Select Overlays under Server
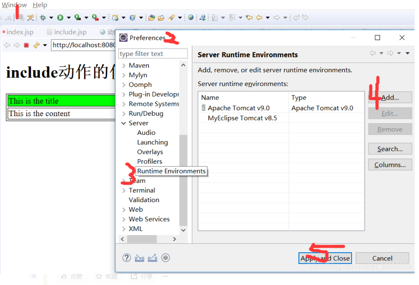This screenshot has height=285, width=419. [x=150, y=152]
